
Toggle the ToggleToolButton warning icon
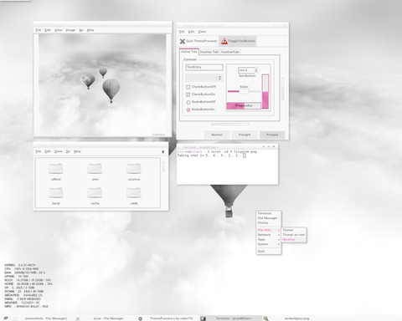click(x=224, y=41)
